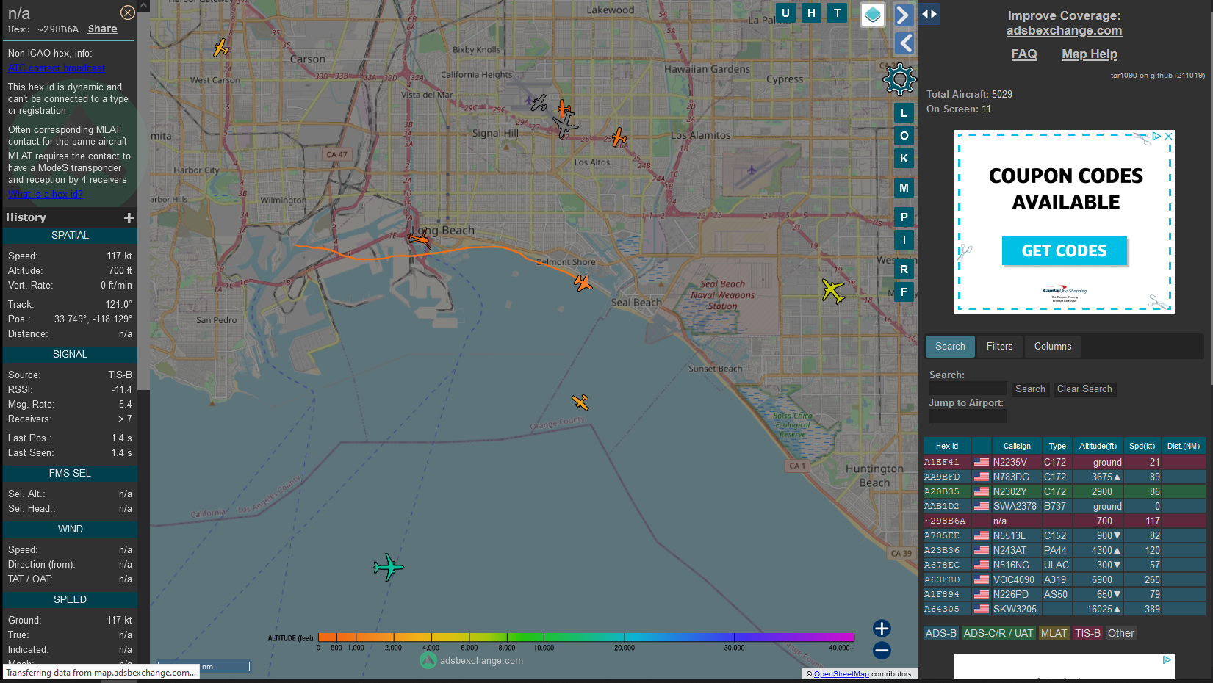
Task: Switch to the Columns tab
Action: click(x=1053, y=347)
